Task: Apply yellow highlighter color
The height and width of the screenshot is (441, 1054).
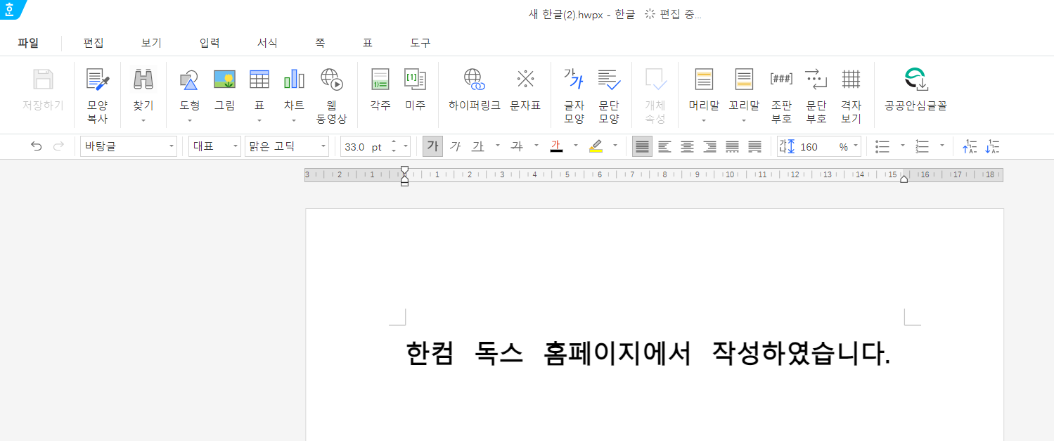Action: [x=596, y=146]
